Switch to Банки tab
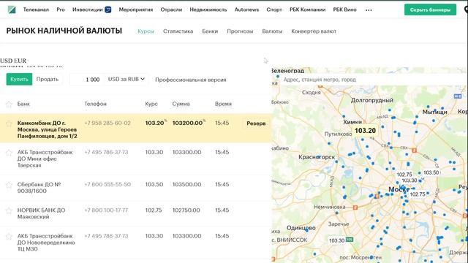Screen dimensions: 468x263 (x=210, y=31)
